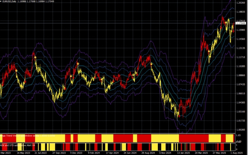Click the 1.15985 price axis label
The height and width of the screenshot is (155, 248).
click(x=241, y=30)
